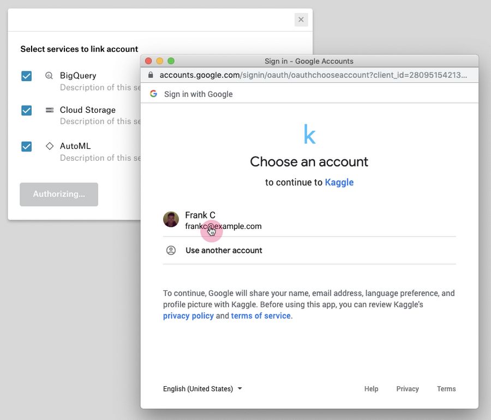Toggle the AutoML checkbox

tap(26, 147)
